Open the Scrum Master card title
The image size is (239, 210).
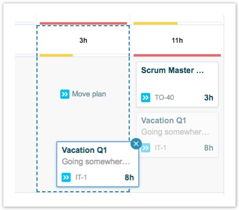[172, 70]
